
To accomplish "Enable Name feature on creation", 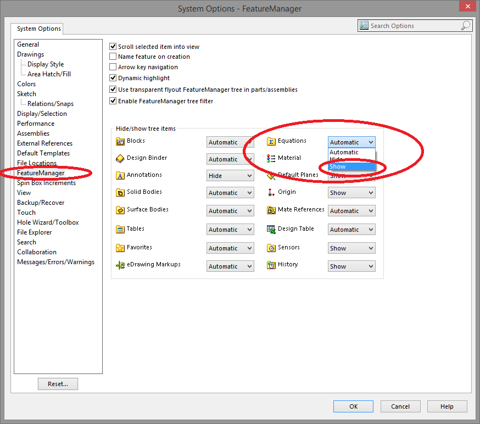I will click(113, 57).
